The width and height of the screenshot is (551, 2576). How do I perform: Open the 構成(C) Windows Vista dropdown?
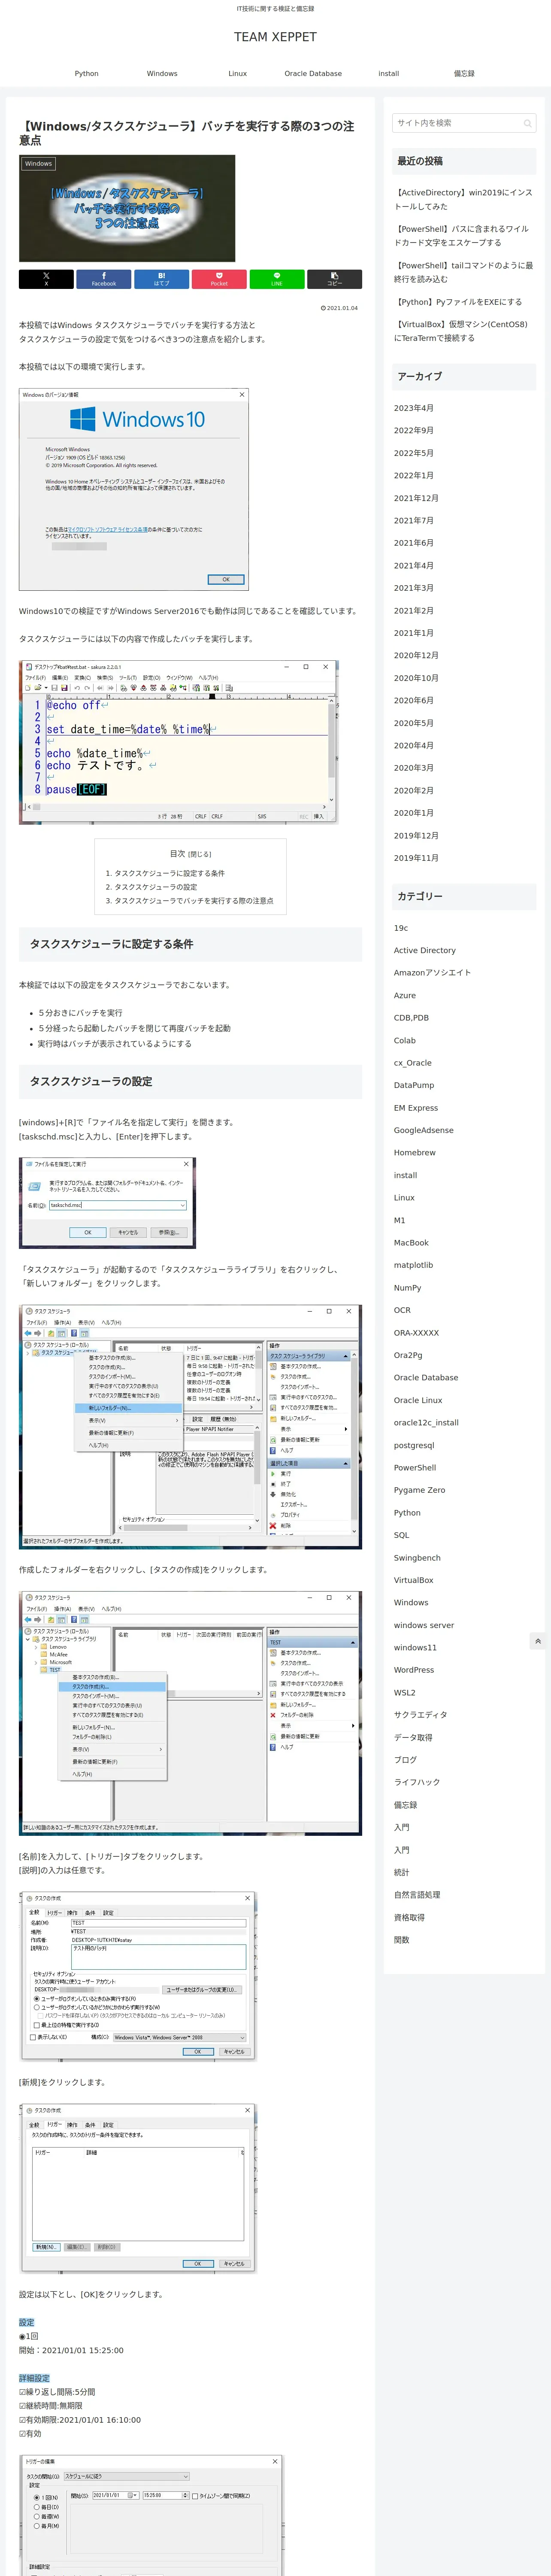pos(179,2037)
